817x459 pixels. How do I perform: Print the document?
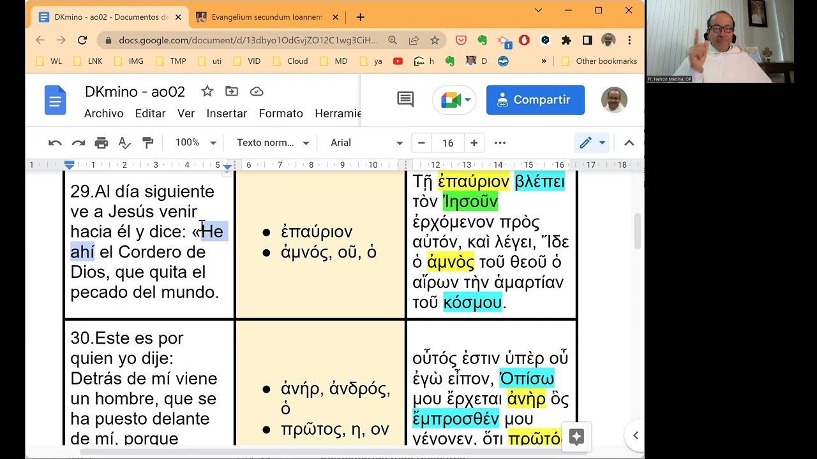pos(101,143)
